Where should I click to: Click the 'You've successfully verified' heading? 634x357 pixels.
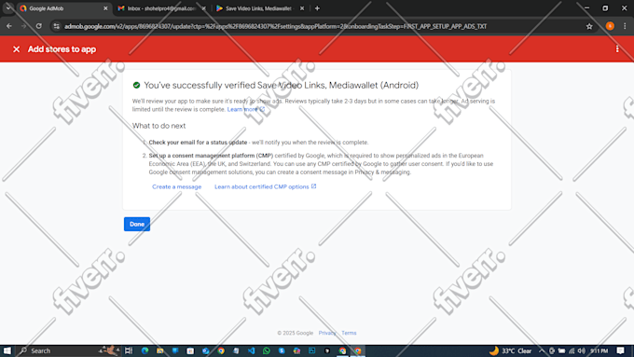tap(281, 86)
